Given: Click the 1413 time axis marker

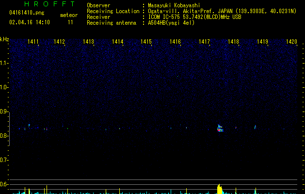Looking at the screenshot, I should (89, 41).
